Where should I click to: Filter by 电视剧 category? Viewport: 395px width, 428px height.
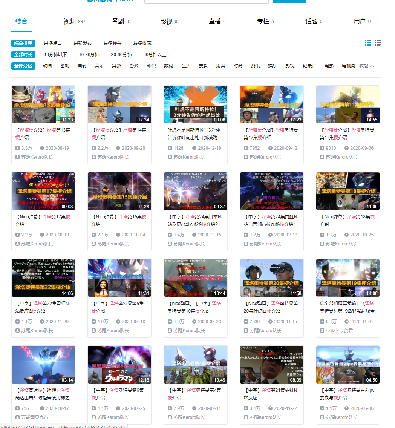(349, 66)
